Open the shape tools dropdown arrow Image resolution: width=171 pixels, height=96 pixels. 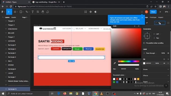pyautogui.click(x=23, y=12)
